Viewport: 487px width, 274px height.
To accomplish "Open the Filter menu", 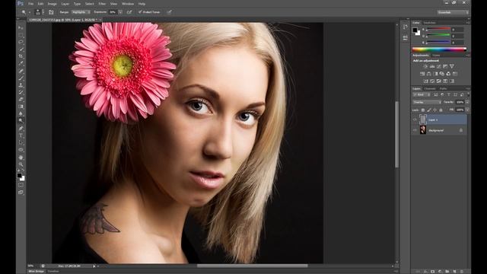I will pos(102,4).
